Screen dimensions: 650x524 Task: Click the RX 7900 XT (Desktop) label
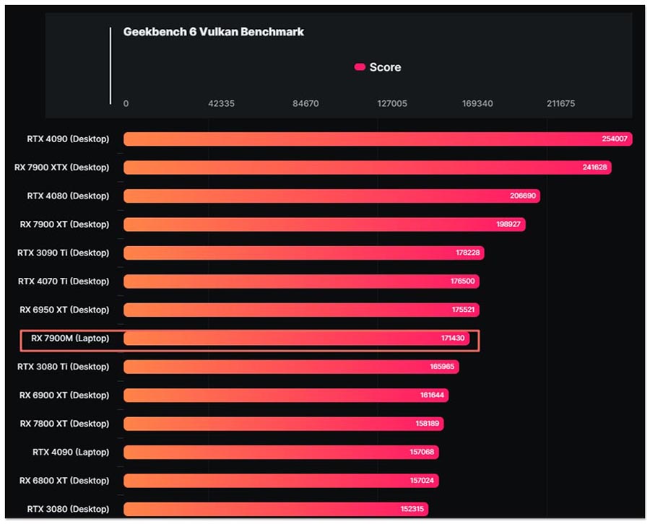click(65, 224)
